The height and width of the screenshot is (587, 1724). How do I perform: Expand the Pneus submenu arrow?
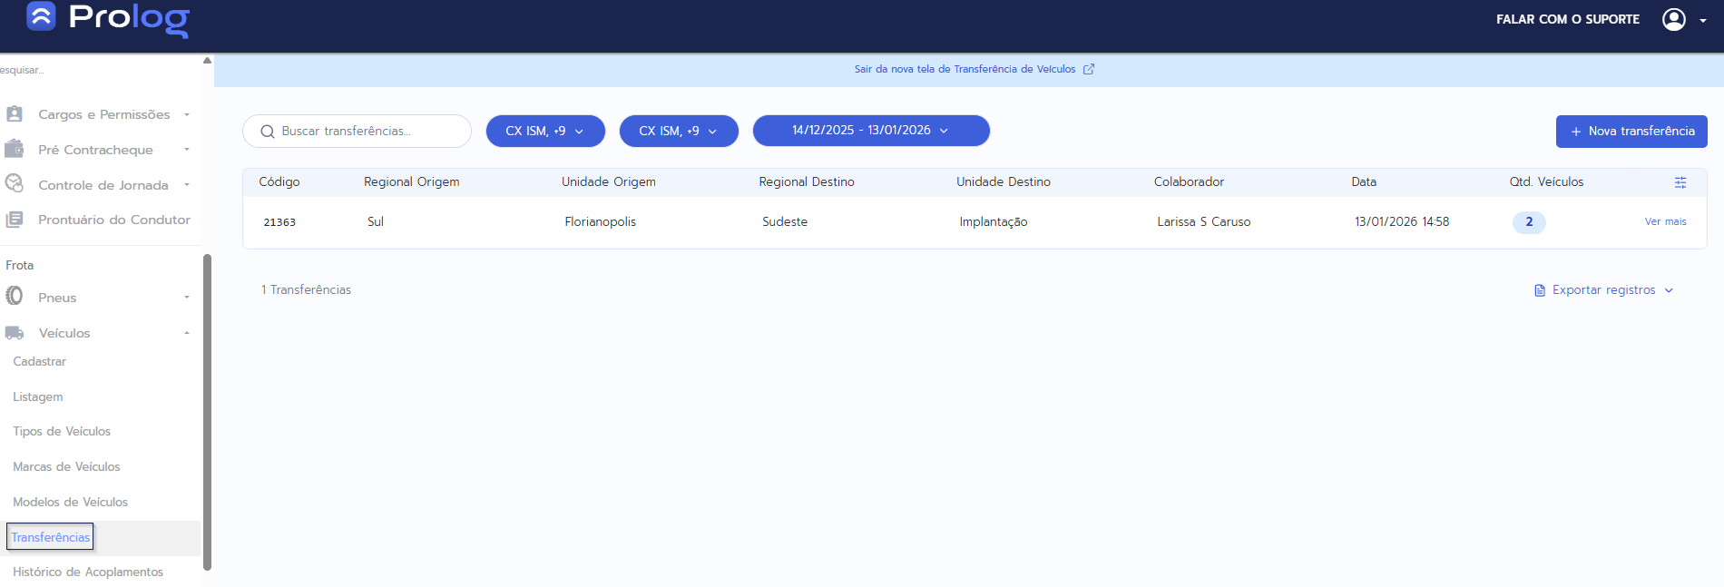187,298
